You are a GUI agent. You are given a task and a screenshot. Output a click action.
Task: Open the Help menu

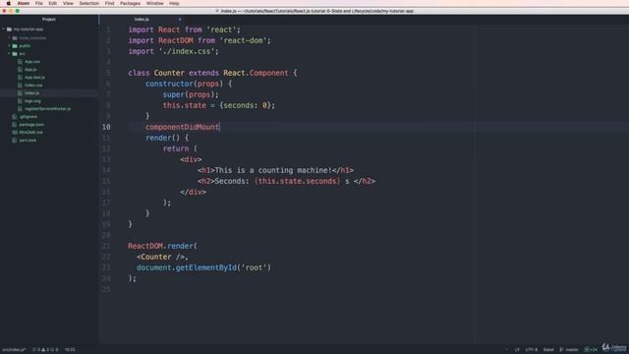(174, 3)
